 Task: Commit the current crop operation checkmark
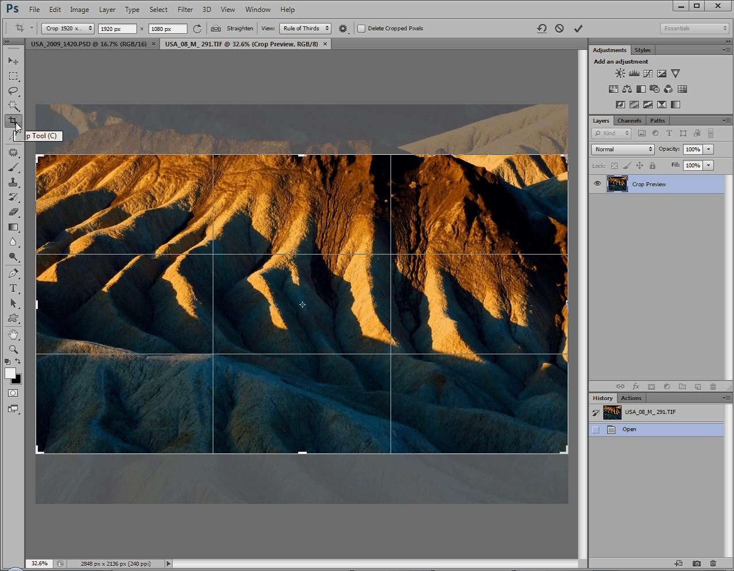coord(578,28)
